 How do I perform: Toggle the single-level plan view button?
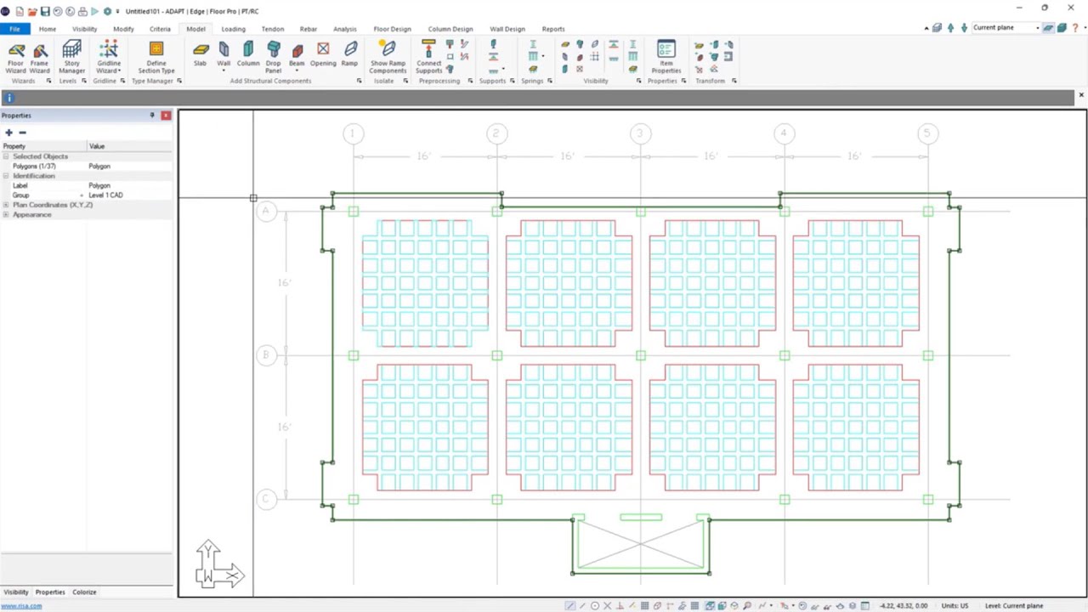pos(1048,28)
